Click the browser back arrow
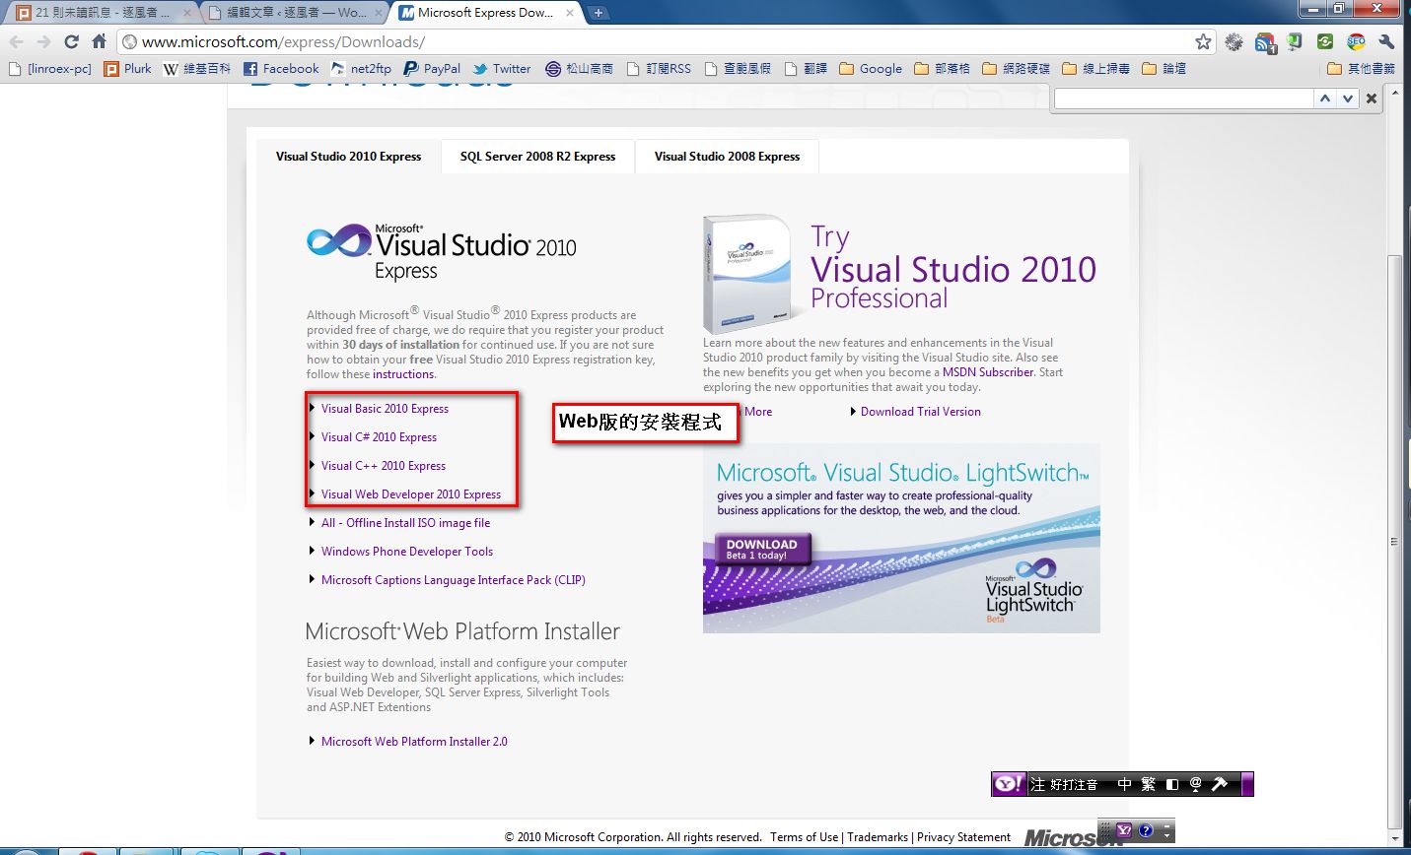Image resolution: width=1411 pixels, height=855 pixels. [16, 41]
